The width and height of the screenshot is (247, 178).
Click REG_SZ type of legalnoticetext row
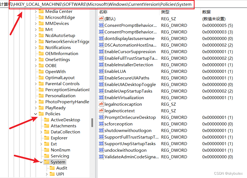(x=169, y=111)
